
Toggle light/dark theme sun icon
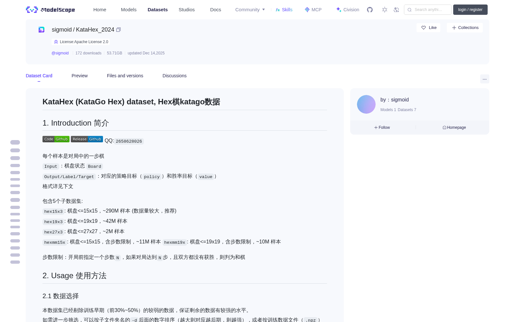385,10
